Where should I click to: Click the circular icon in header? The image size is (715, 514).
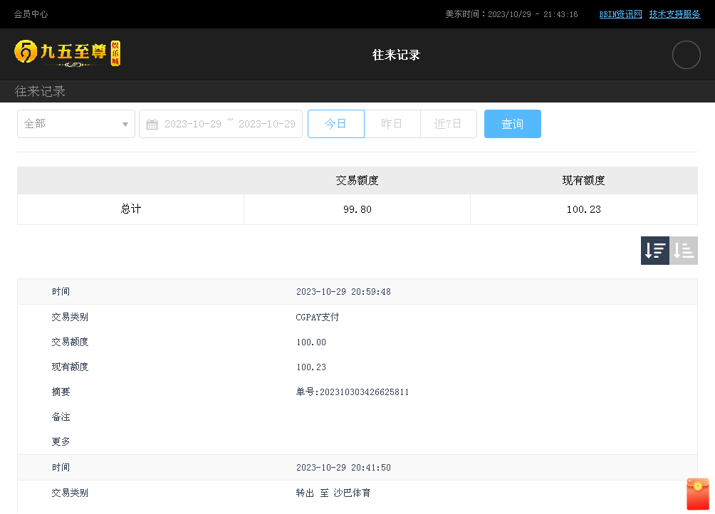(686, 55)
